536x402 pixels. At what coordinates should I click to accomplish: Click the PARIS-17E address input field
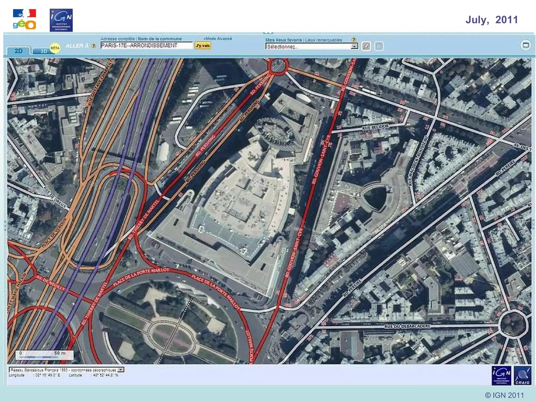[147, 46]
